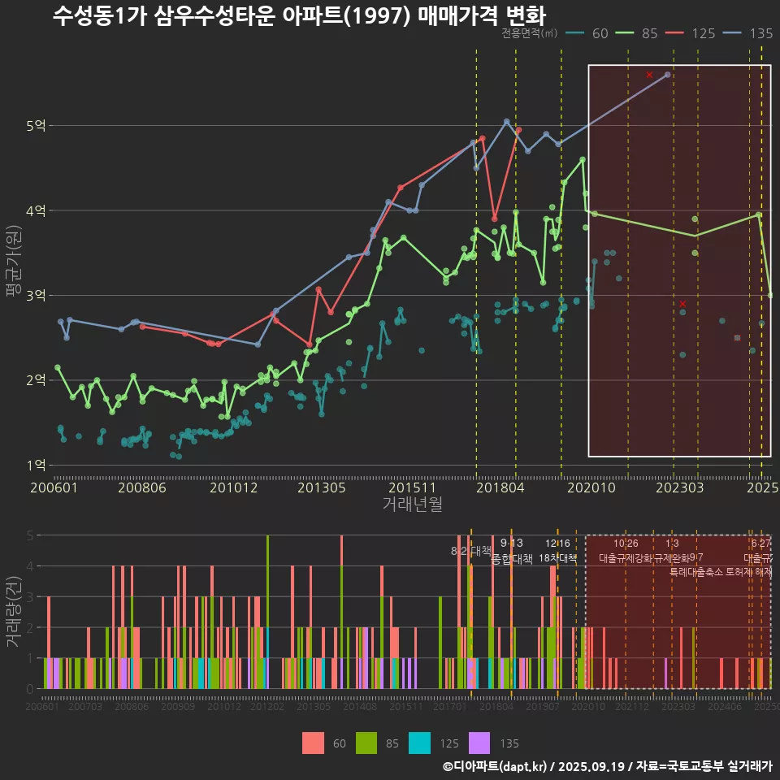Click the red x marker near the 135 line peak
The height and width of the screenshot is (780, 780).
(649, 75)
